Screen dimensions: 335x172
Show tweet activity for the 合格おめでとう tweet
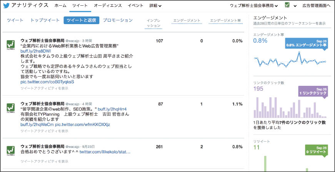coord(45,162)
